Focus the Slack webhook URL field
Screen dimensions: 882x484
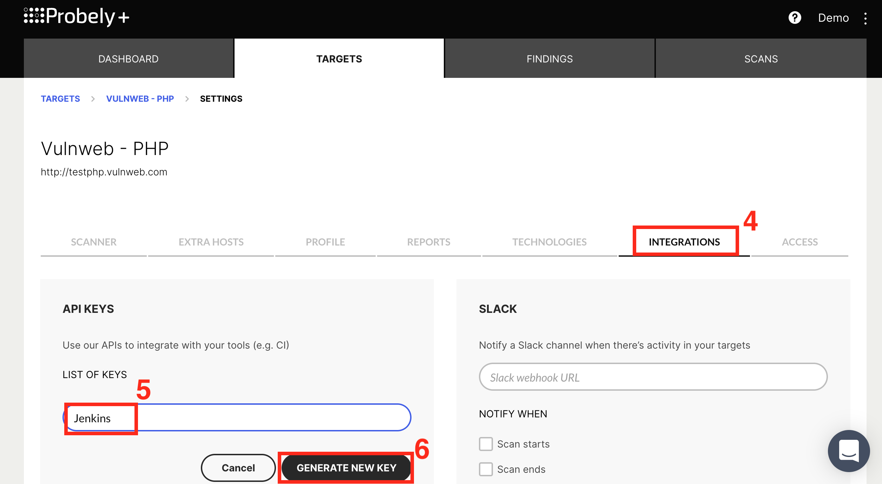click(x=653, y=377)
